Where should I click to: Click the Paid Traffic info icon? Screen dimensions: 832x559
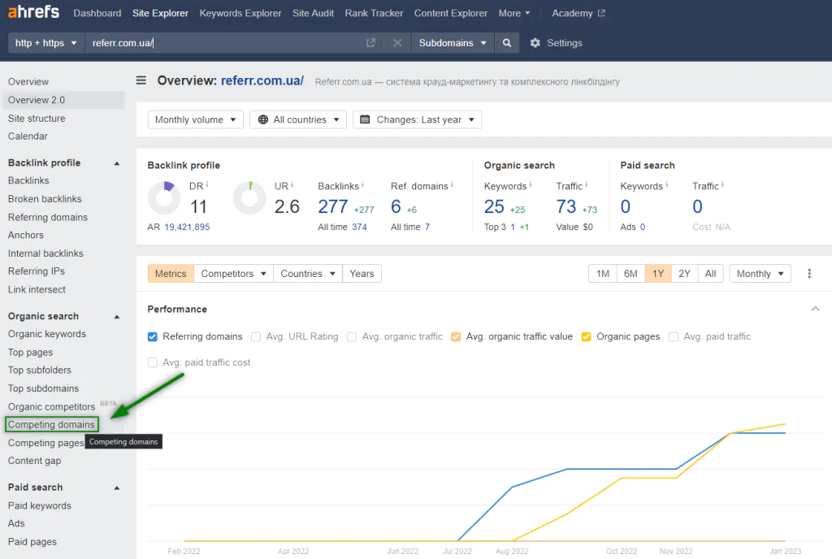(722, 184)
